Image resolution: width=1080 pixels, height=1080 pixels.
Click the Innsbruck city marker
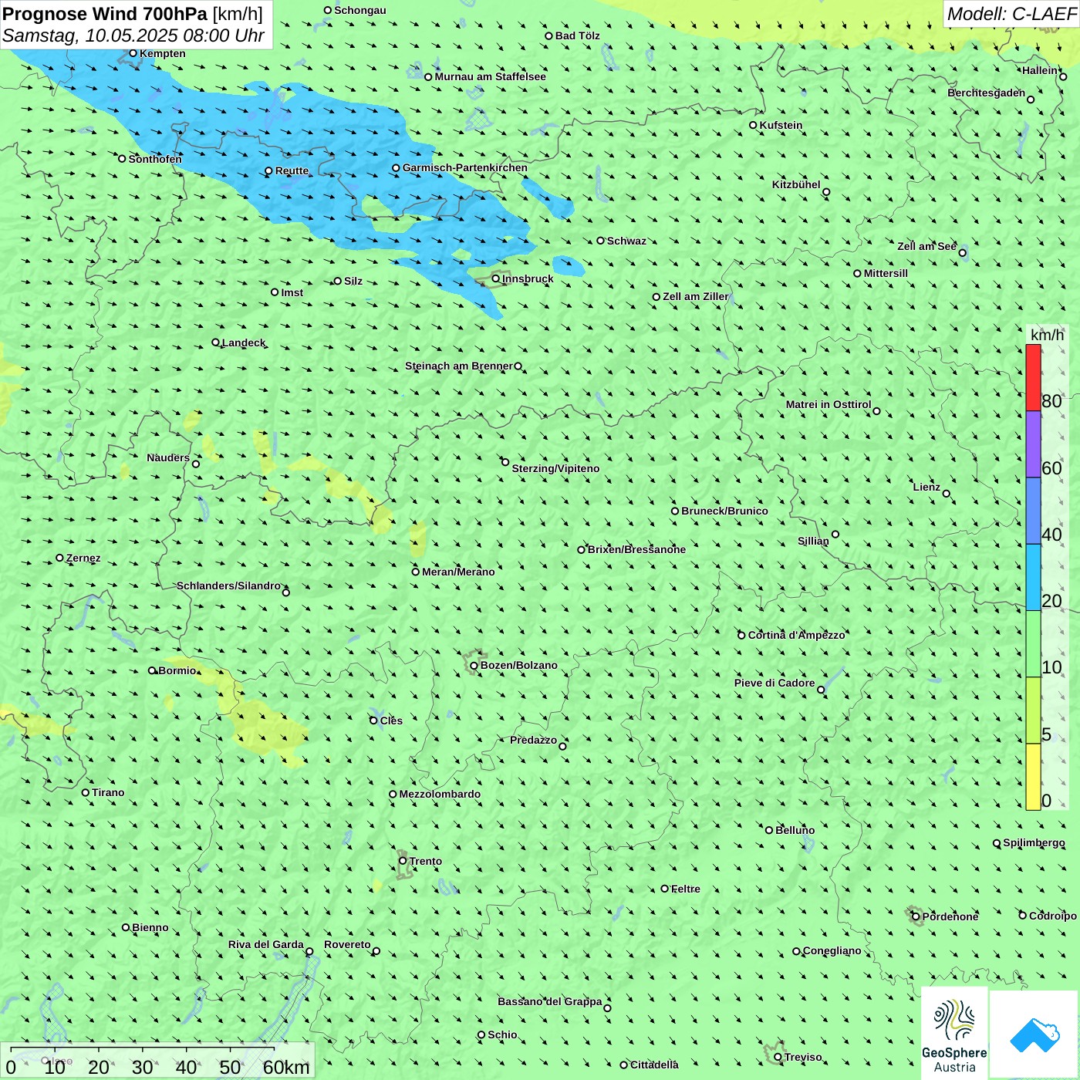point(496,278)
